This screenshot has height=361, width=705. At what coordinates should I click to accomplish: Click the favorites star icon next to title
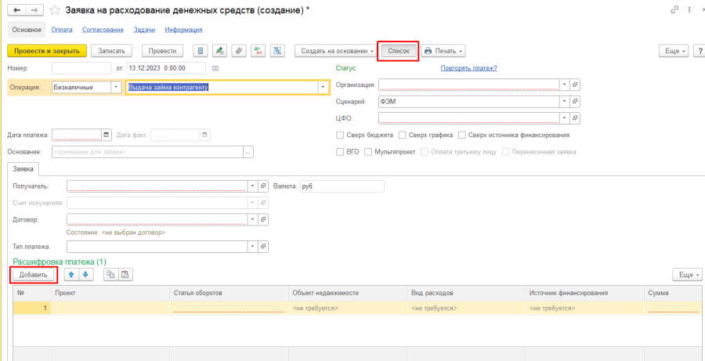pos(55,9)
